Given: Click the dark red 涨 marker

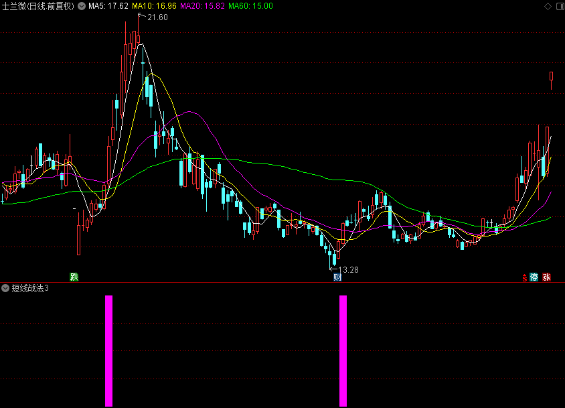Looking at the screenshot, I should (x=547, y=277).
